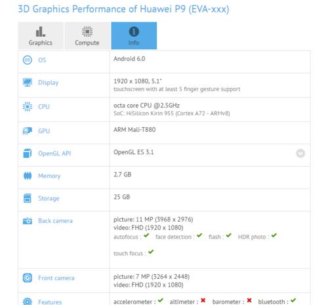Click the Memory module icon

tap(28, 176)
